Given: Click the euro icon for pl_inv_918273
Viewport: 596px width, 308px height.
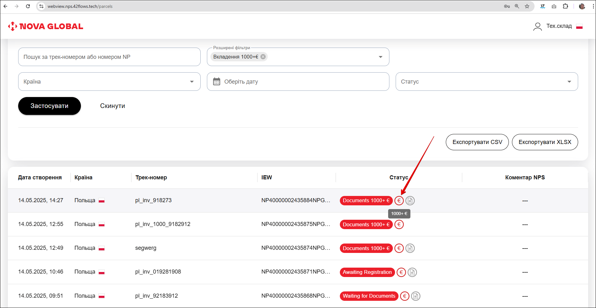Looking at the screenshot, I should point(399,201).
